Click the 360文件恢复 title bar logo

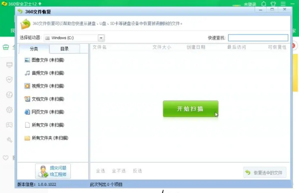20,11
